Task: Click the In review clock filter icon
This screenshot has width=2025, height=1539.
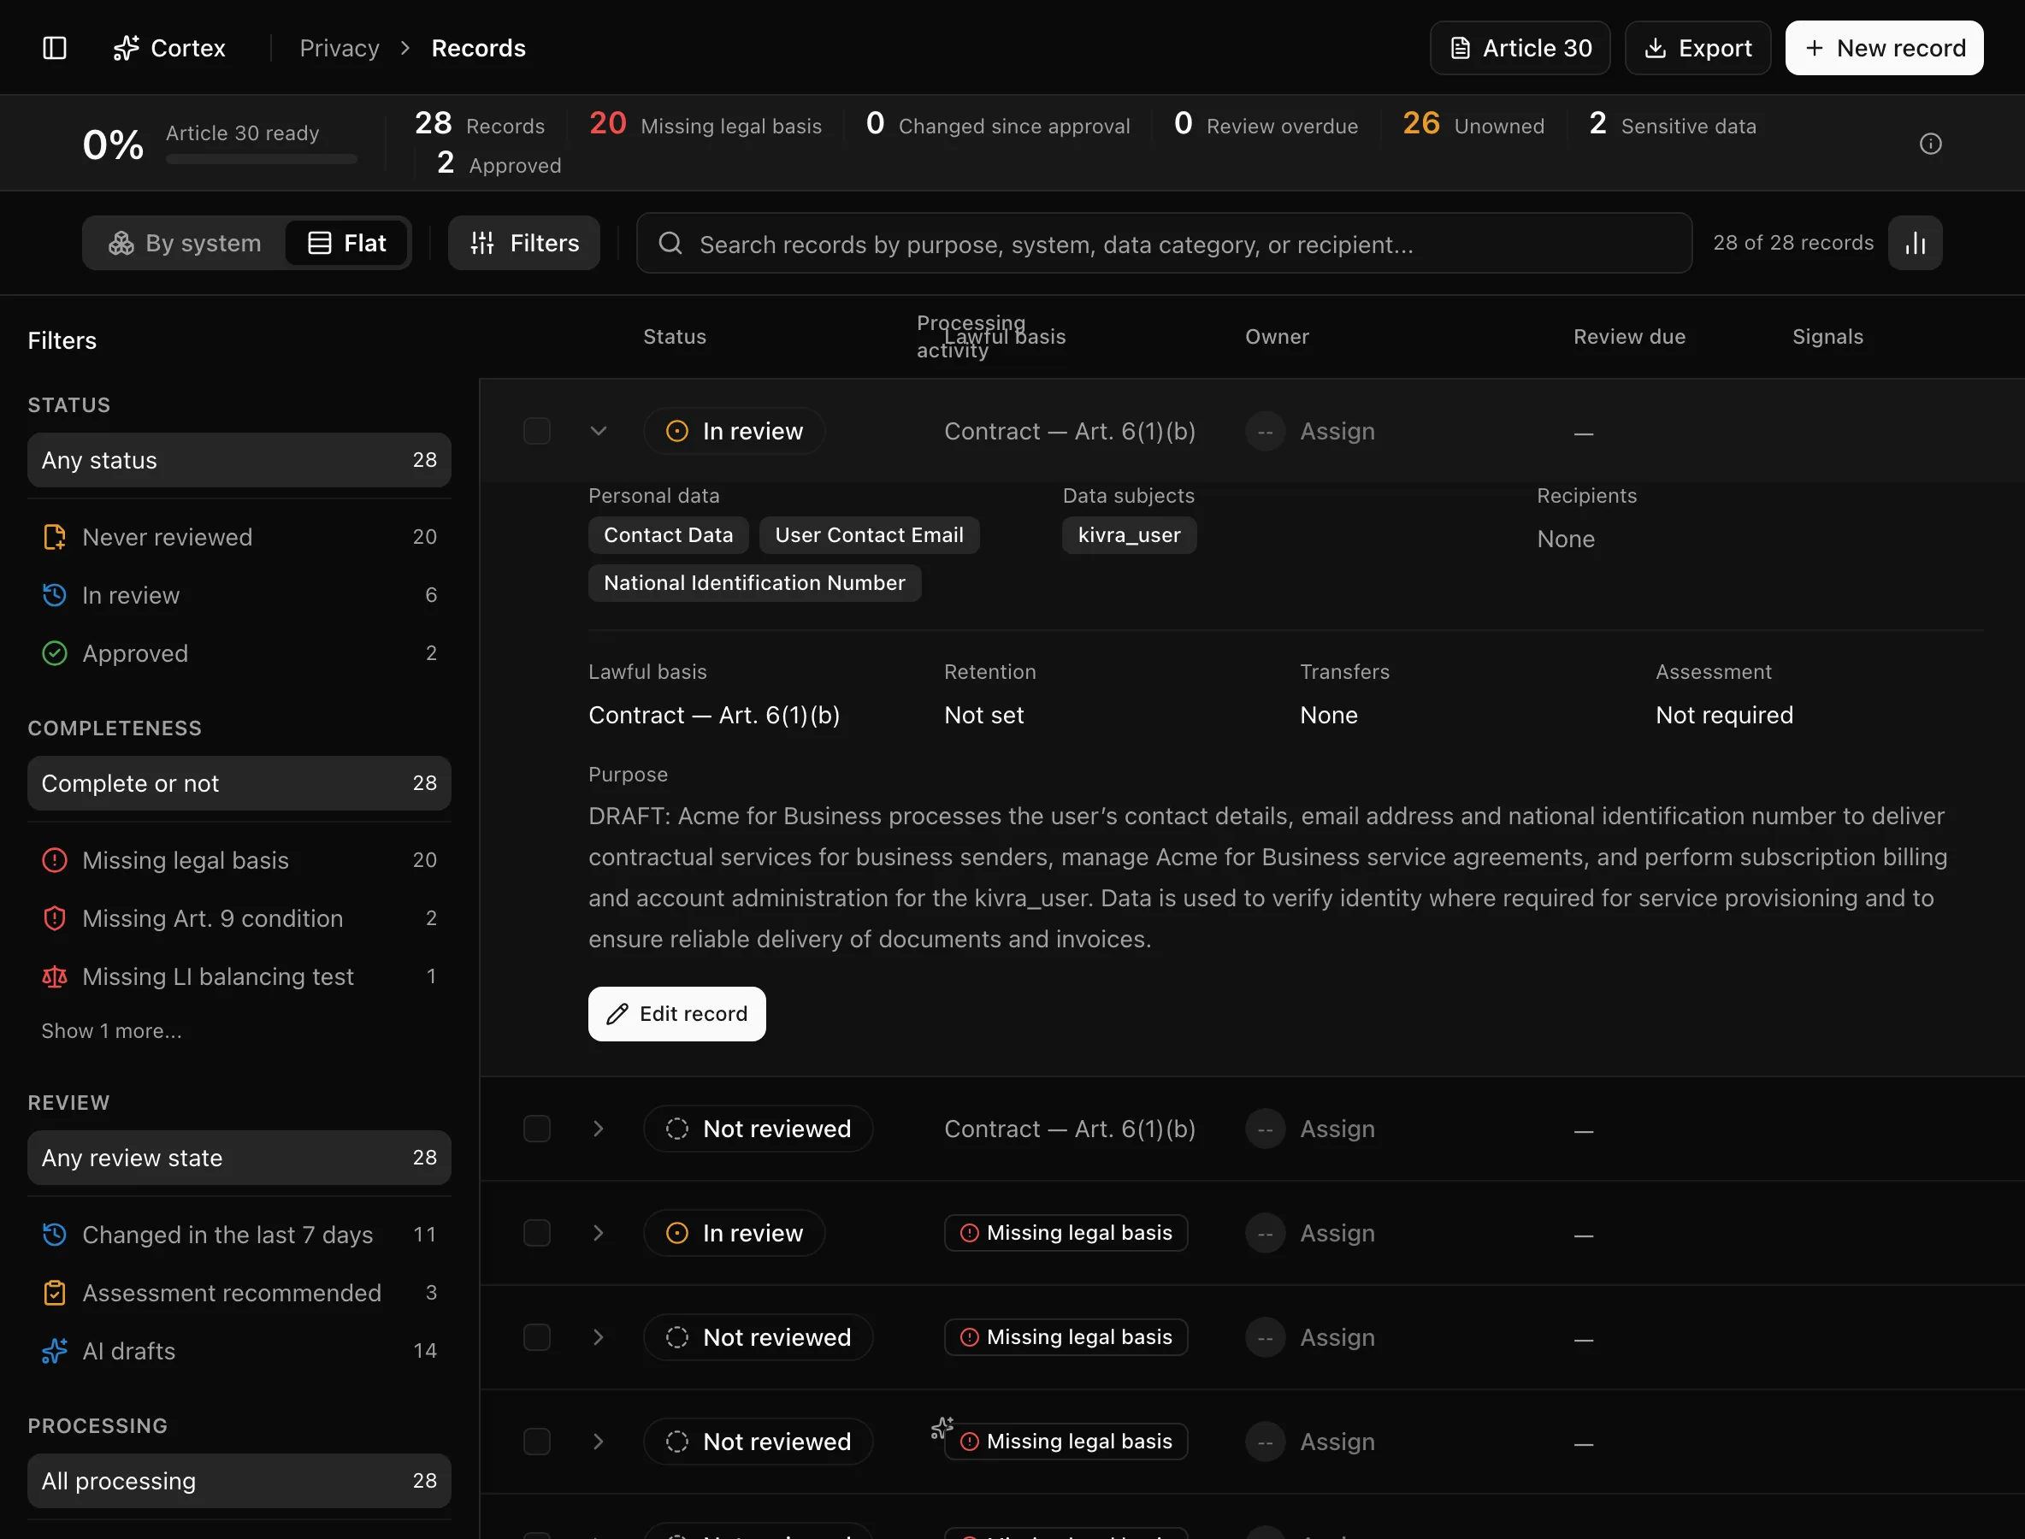Action: (x=55, y=594)
